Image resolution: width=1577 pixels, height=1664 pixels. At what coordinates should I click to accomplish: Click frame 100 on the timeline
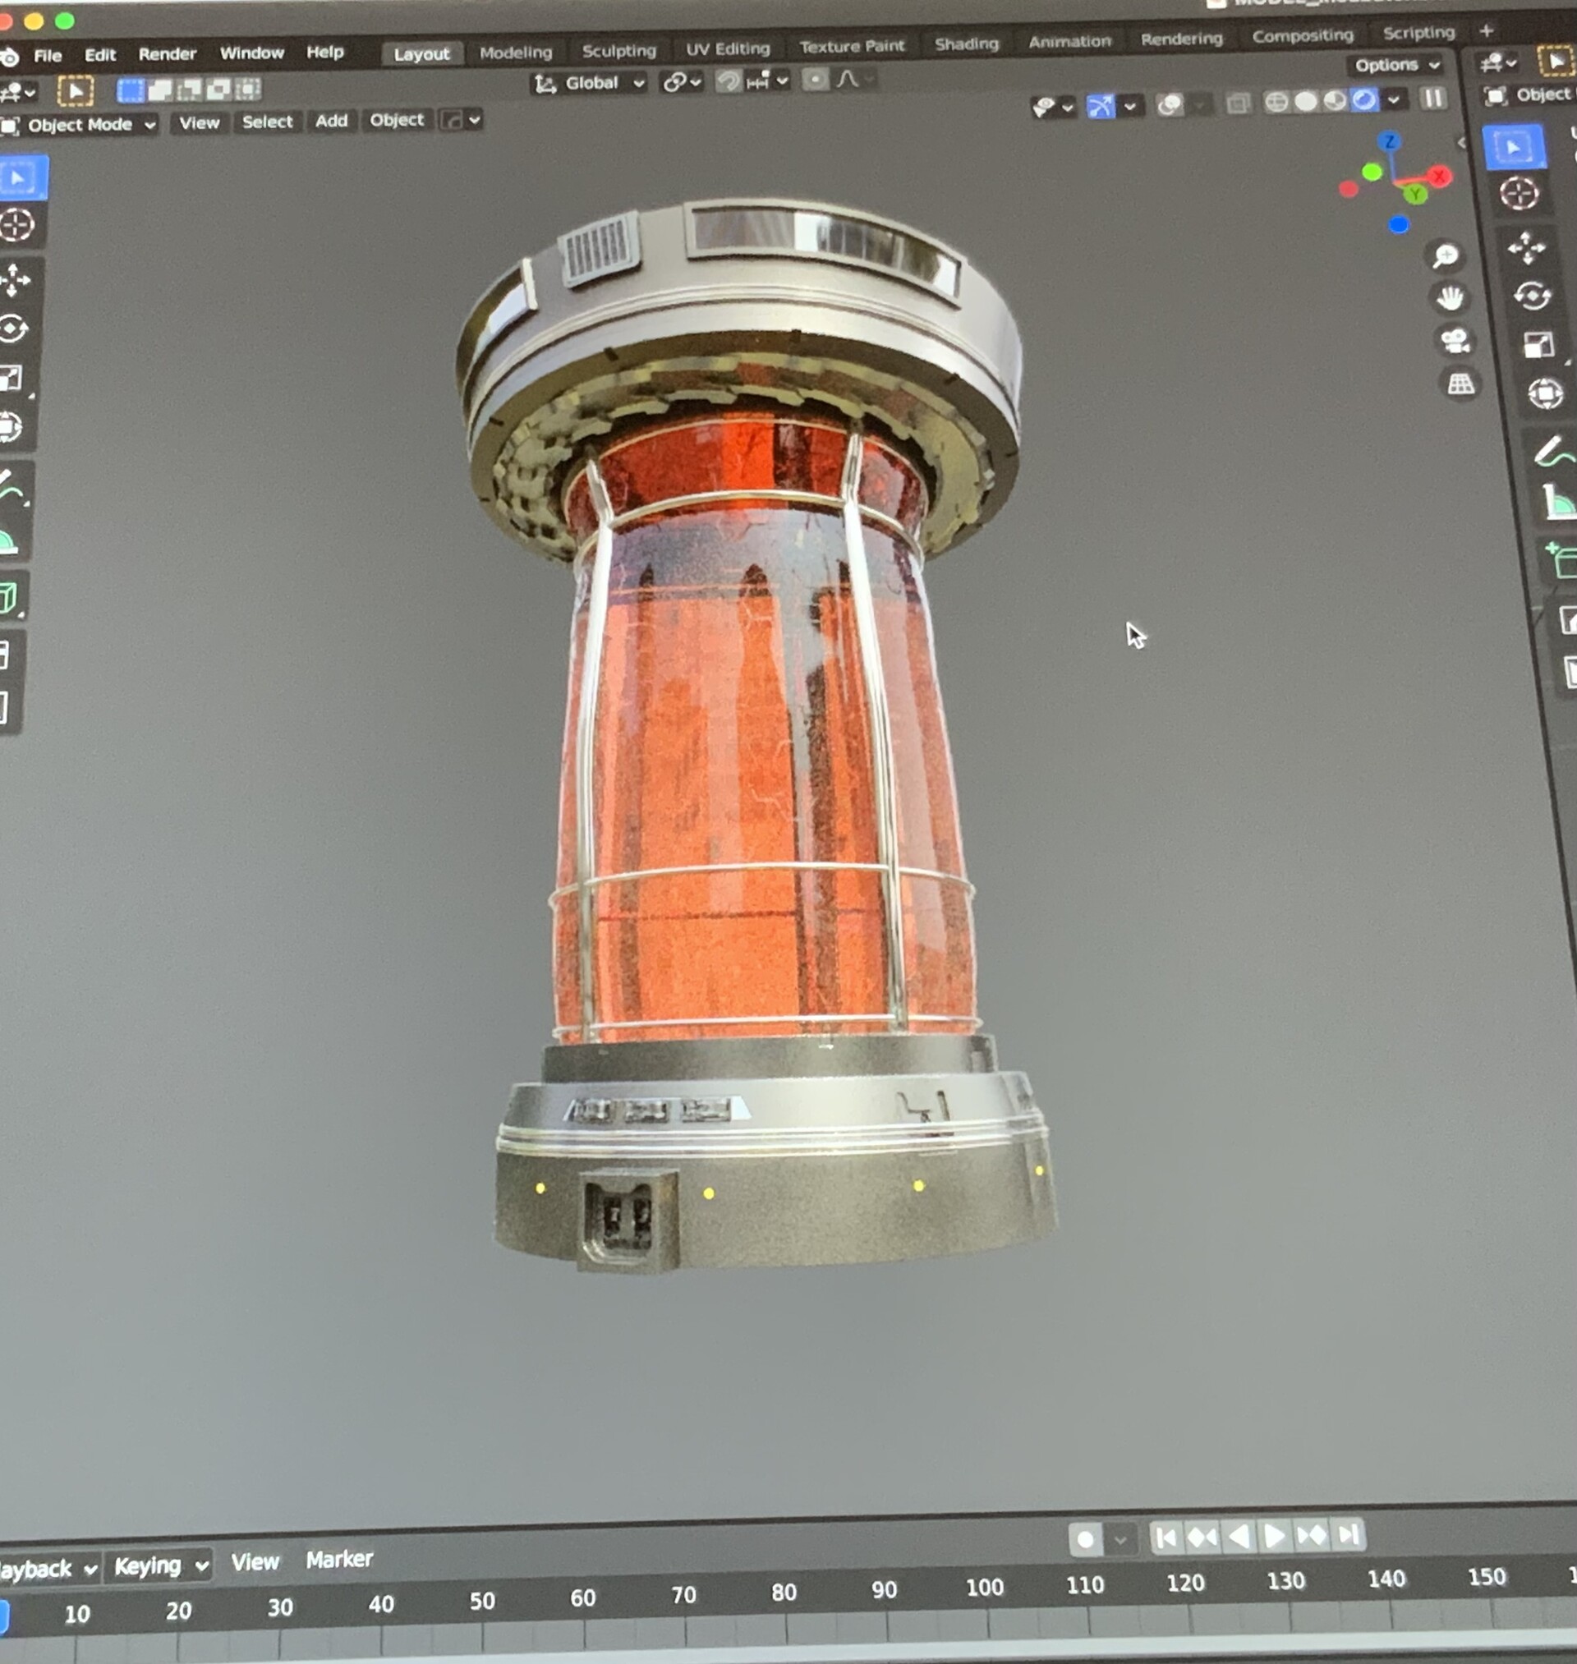coord(983,1587)
